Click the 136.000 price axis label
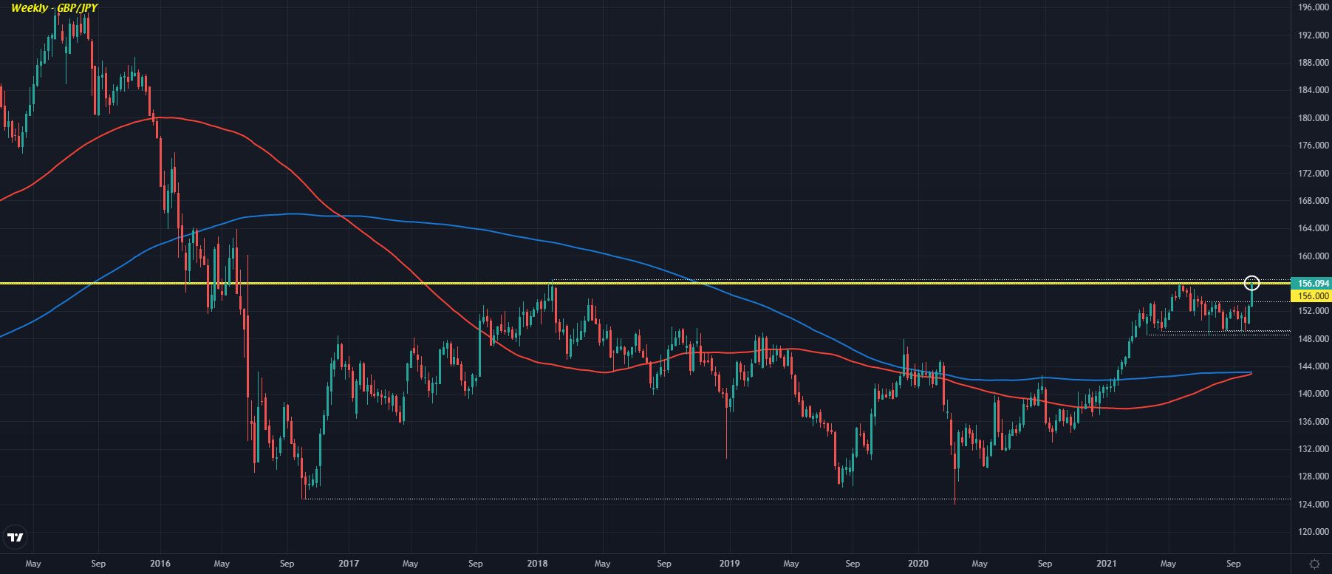The width and height of the screenshot is (1332, 574). coord(1314,422)
